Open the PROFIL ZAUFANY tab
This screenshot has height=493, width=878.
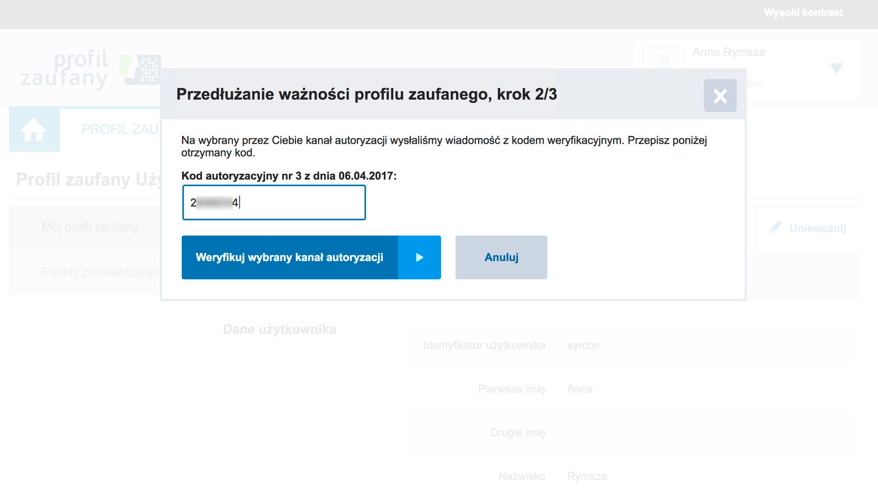(x=120, y=129)
